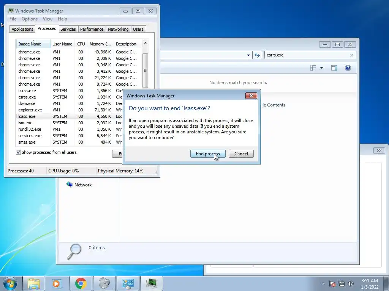The height and width of the screenshot is (291, 389).
Task: Click Physical Memory: 14% status text
Action: coord(120,171)
